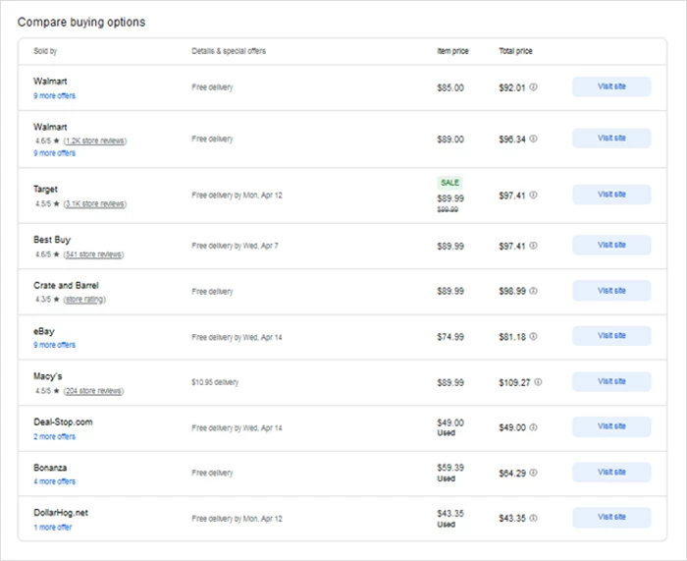Click Visit site for Macy's

pyautogui.click(x=611, y=381)
